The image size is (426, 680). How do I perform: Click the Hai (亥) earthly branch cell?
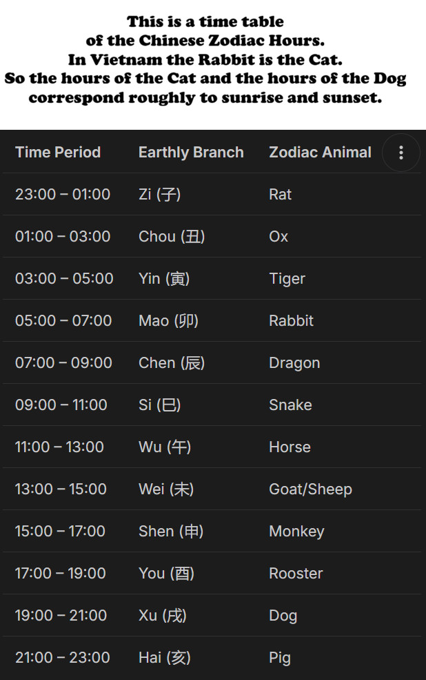point(165,658)
